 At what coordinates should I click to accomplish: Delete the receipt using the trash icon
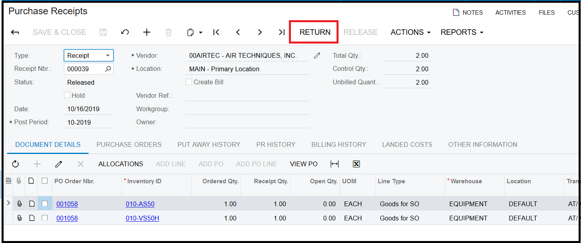click(x=168, y=32)
